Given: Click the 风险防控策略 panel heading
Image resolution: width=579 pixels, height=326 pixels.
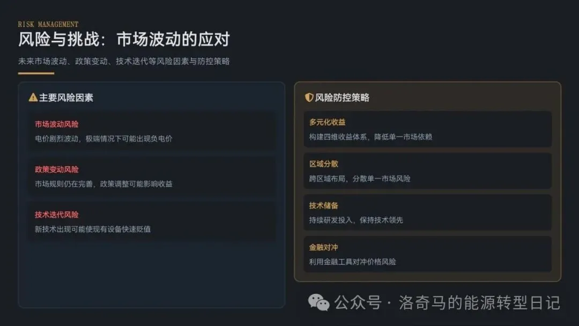Looking at the screenshot, I should (342, 98).
